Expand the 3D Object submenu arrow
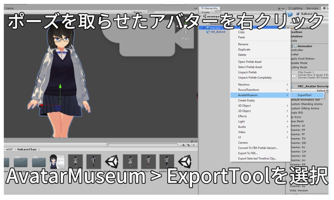Image resolution: width=334 pixels, height=200 pixels. [287, 106]
